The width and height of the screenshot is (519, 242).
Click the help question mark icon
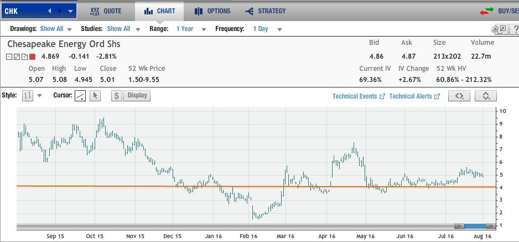point(515,29)
